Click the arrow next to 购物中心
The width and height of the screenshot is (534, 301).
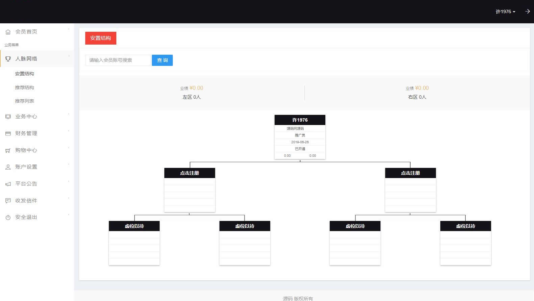69,148
